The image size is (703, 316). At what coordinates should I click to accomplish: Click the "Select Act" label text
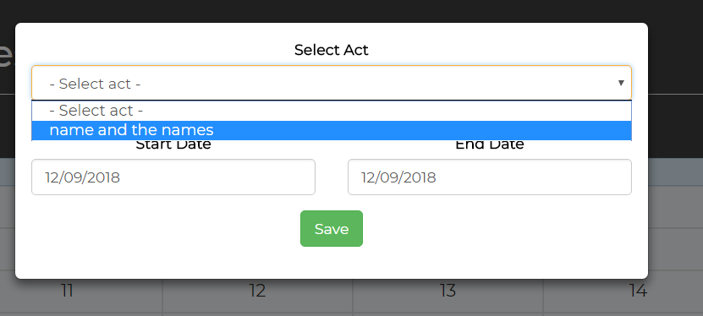[x=332, y=50]
